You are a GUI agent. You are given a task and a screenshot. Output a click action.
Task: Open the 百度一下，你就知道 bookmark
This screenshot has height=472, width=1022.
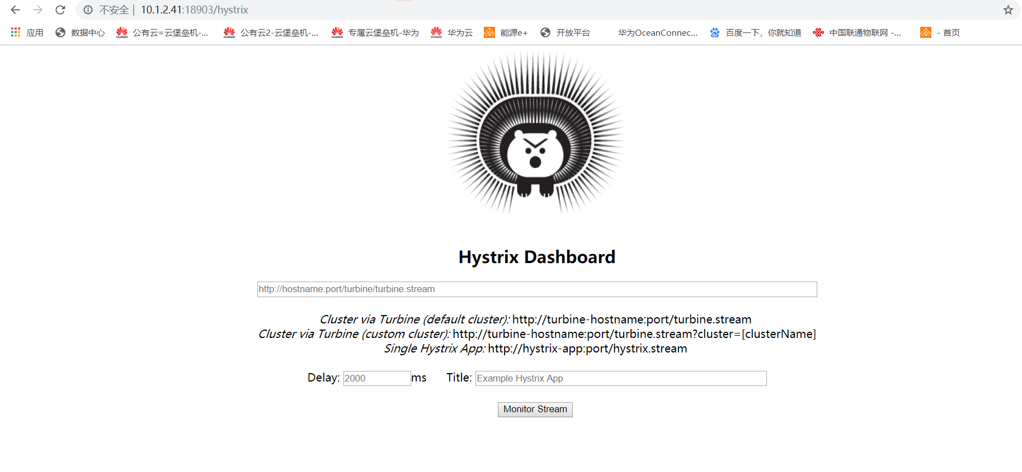click(x=755, y=32)
